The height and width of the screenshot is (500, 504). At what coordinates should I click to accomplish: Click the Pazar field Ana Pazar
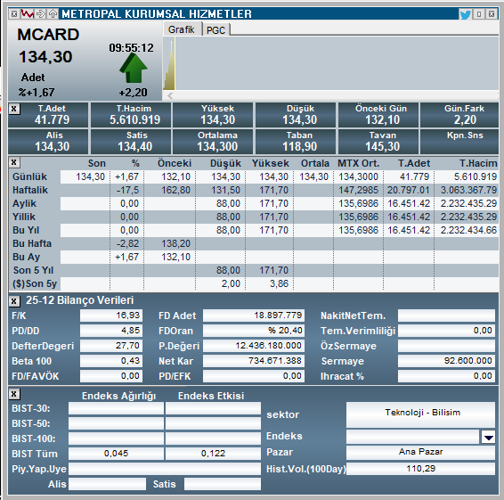click(420, 453)
